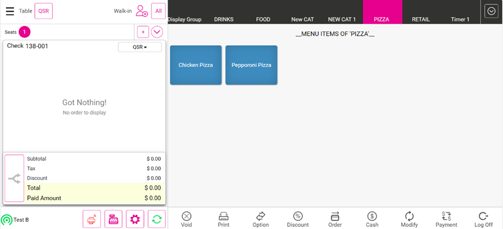Toggle the All customers filter
Image resolution: width=503 pixels, height=229 pixels.
coord(158,11)
